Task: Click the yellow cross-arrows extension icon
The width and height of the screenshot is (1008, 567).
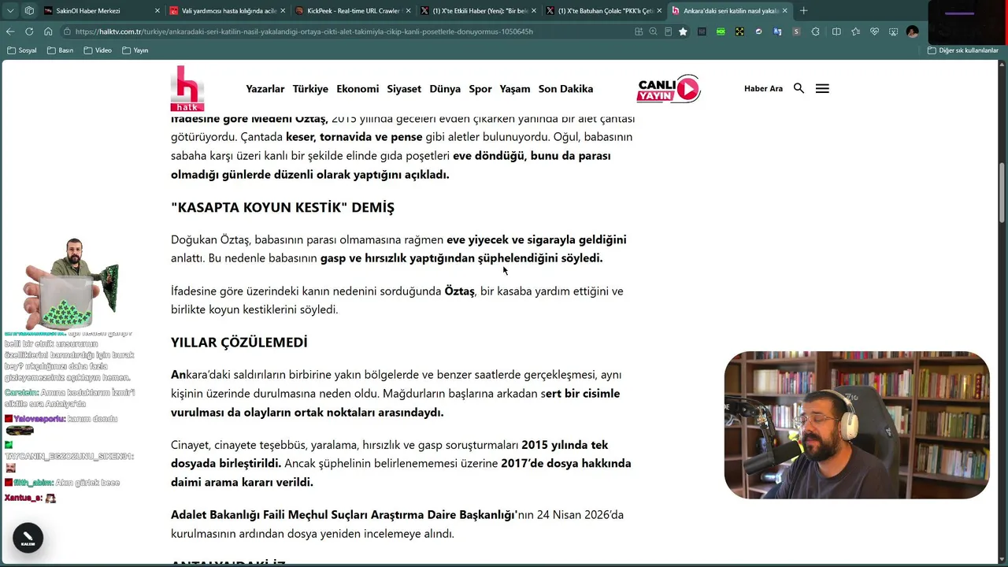Action: [739, 31]
